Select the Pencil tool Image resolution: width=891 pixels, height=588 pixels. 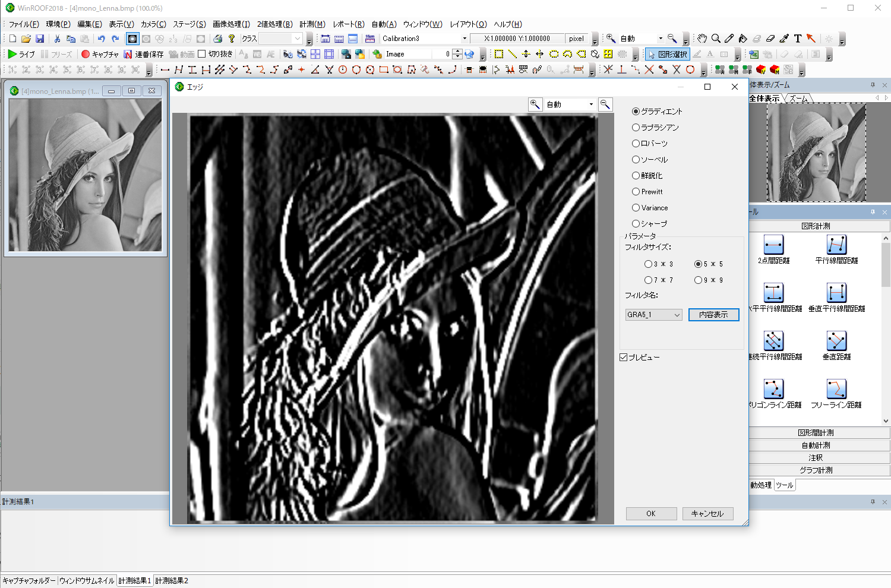coord(729,39)
